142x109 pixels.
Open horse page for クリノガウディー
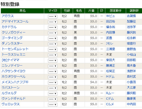[14, 32]
